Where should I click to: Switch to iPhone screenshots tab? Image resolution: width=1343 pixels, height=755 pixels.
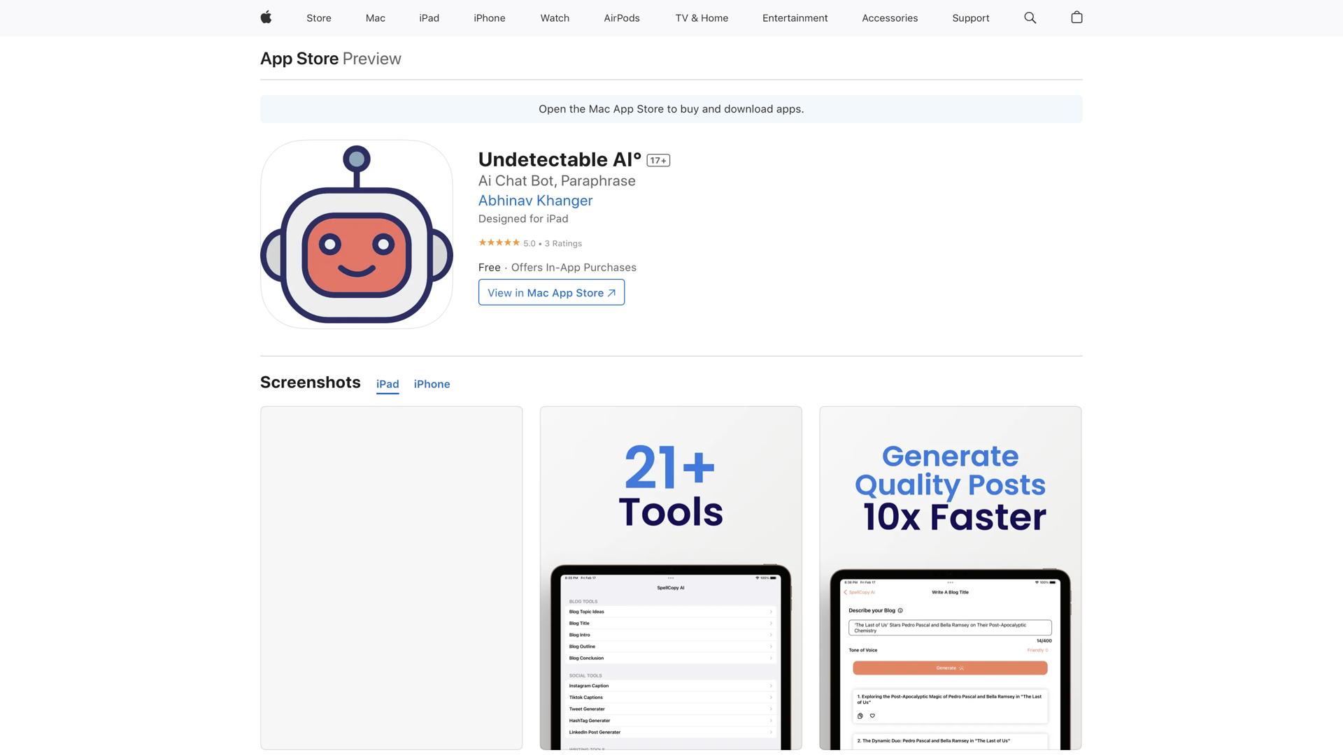432,384
